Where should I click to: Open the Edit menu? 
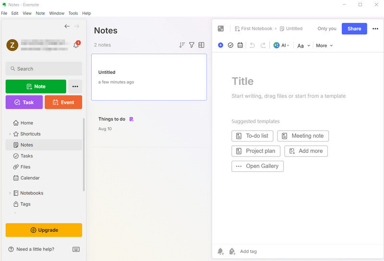tap(15, 13)
